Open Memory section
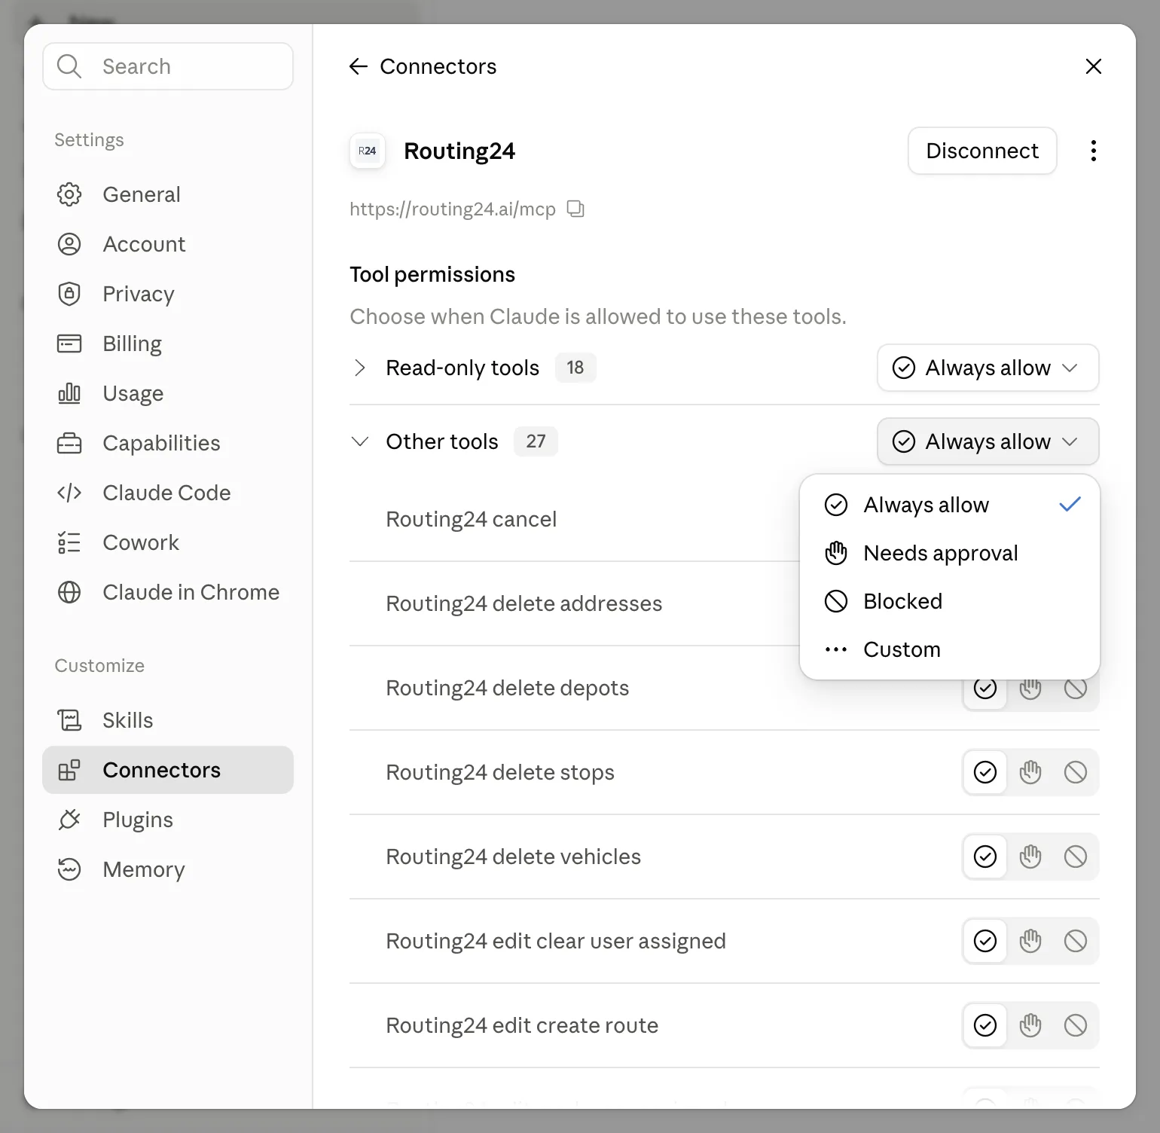Viewport: 1160px width, 1133px height. click(168, 869)
